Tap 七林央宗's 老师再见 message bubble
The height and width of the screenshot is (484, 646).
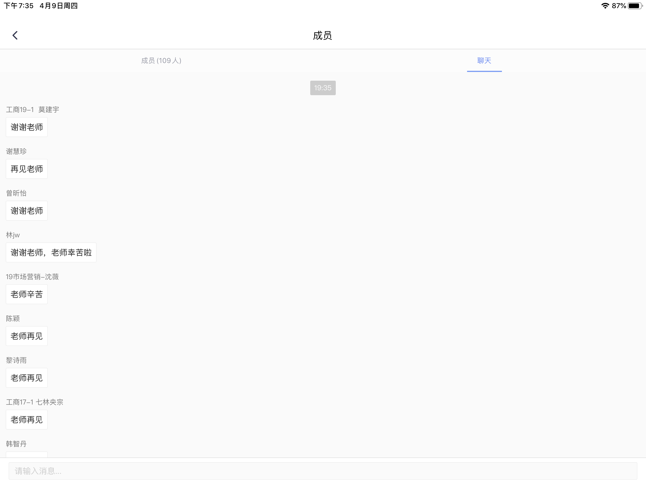coord(26,420)
